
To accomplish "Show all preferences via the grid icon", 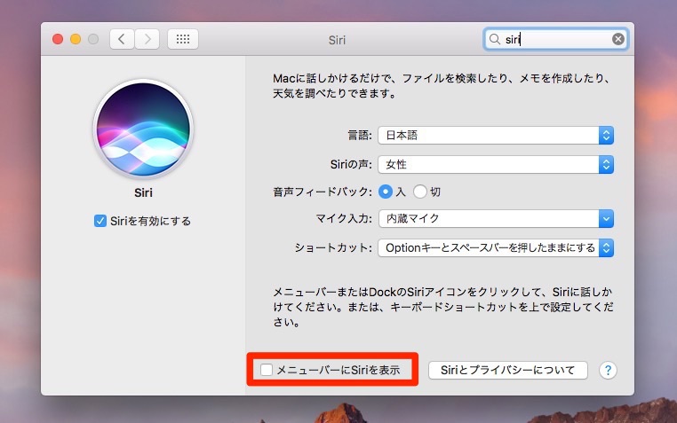I will click(183, 39).
